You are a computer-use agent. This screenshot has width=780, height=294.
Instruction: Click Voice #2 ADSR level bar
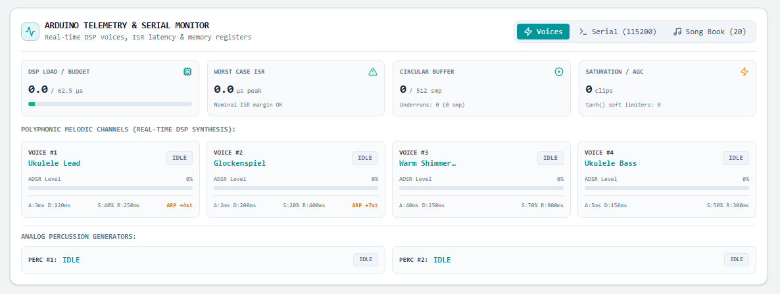[x=296, y=188]
